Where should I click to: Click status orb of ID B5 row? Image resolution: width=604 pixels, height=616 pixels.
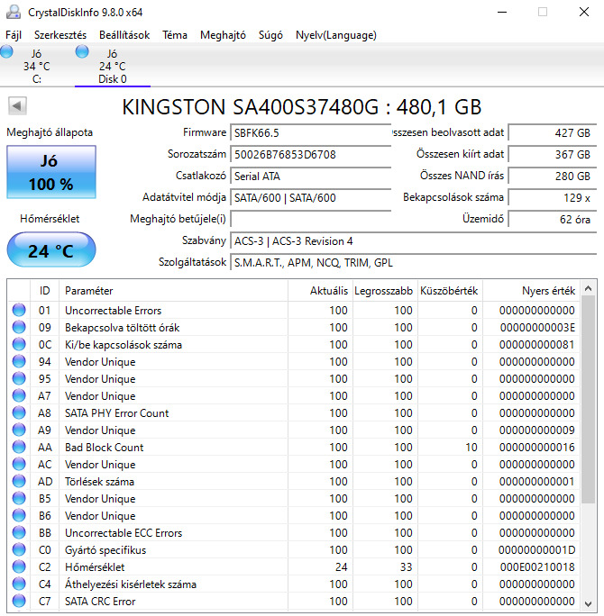click(19, 498)
